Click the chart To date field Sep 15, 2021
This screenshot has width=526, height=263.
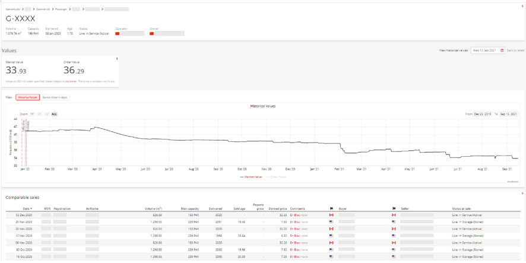click(509, 114)
